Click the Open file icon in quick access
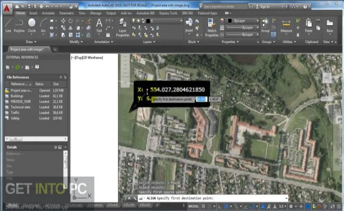 23,6
